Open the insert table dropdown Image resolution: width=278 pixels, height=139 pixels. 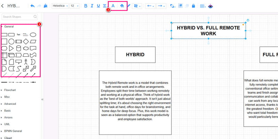coord(203,6)
